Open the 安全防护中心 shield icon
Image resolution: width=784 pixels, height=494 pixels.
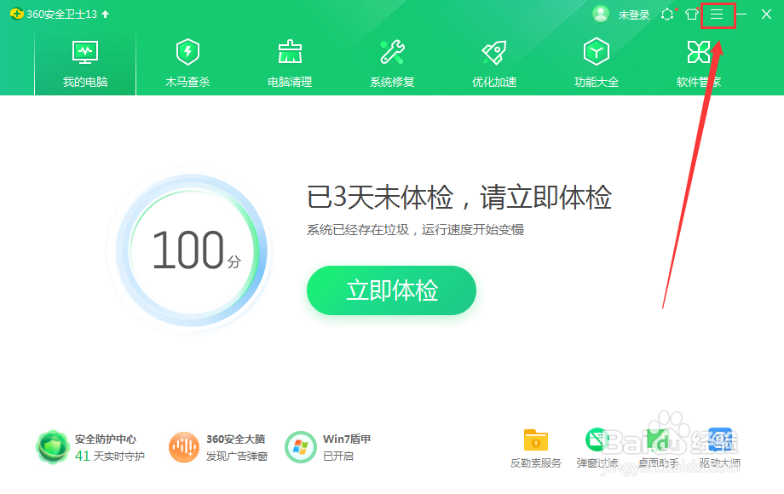pos(53,447)
